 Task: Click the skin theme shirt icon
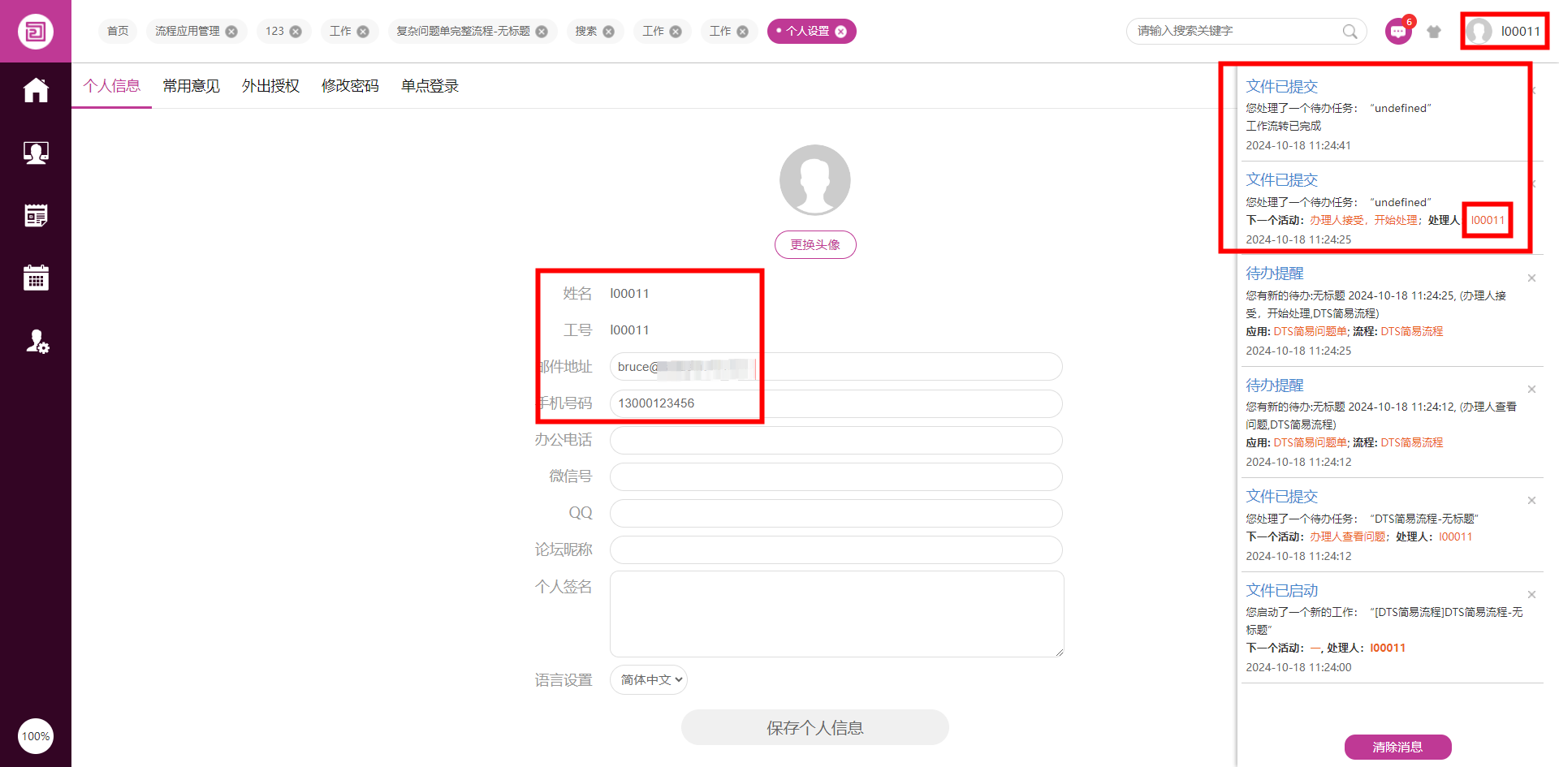[1434, 32]
